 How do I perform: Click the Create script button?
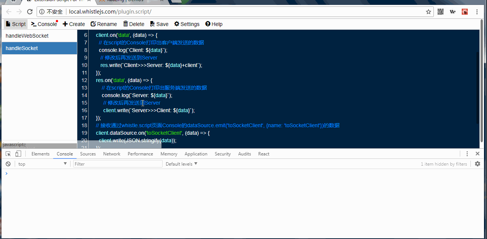pos(74,24)
